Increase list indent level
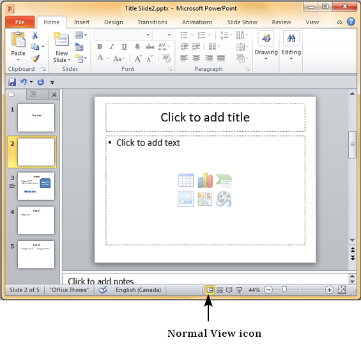 click(196, 47)
